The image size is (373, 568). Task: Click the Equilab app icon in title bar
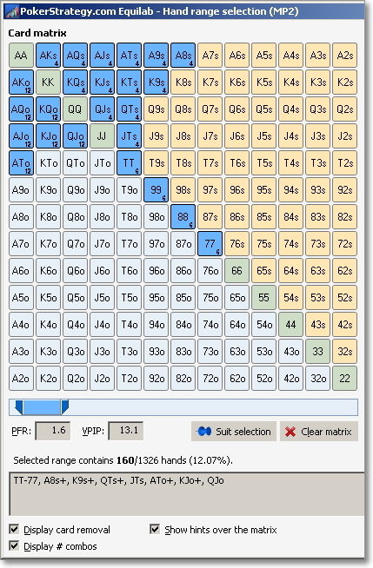pyautogui.click(x=12, y=11)
